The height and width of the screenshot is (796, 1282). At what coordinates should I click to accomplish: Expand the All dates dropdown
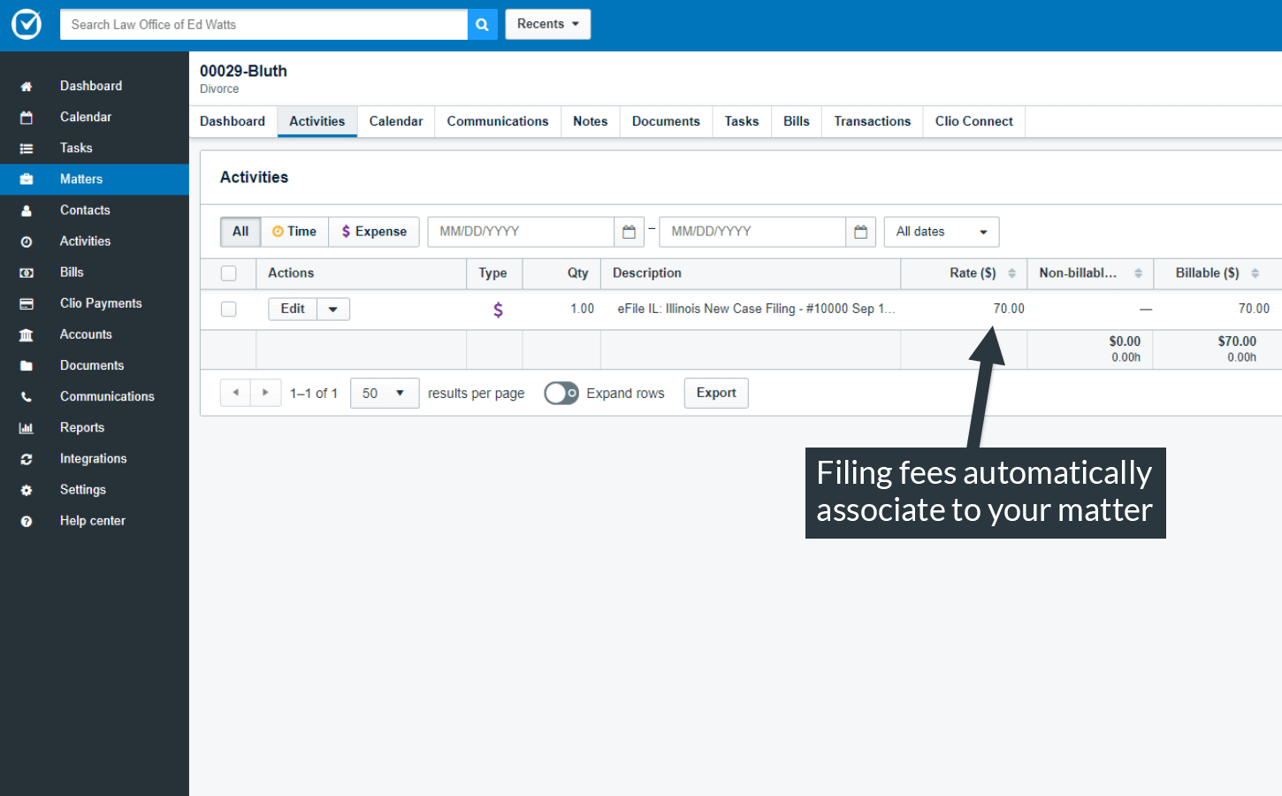tap(941, 232)
